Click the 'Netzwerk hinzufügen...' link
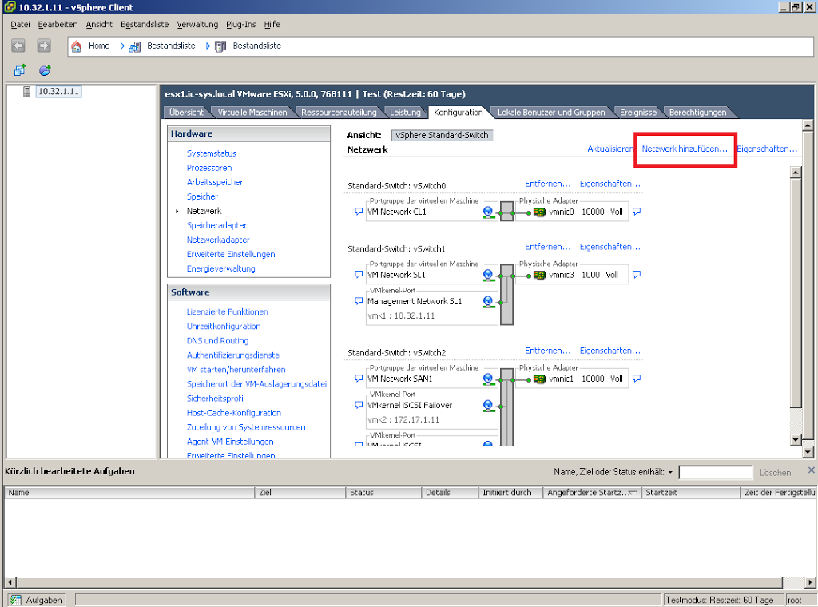The height and width of the screenshot is (607, 818). 685,149
